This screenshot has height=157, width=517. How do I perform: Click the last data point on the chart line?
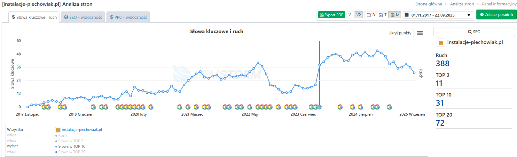pos(414,73)
